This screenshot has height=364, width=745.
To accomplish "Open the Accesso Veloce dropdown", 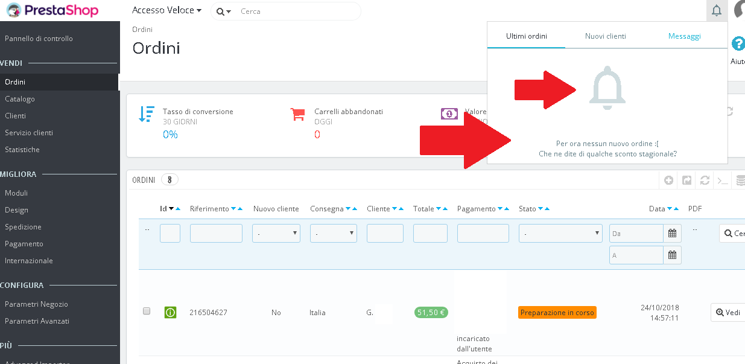I will coord(166,10).
